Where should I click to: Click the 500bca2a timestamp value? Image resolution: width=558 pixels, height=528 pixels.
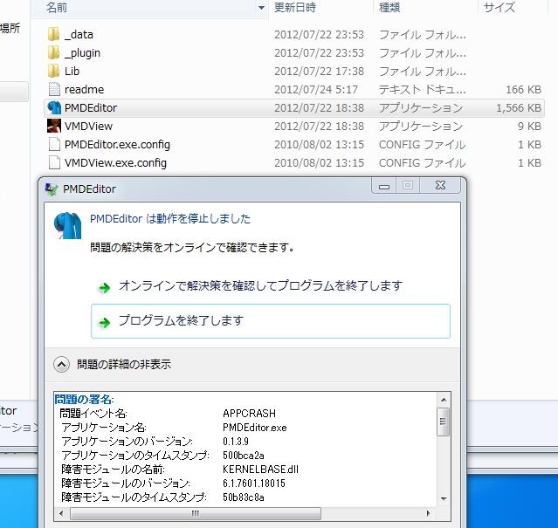coord(244,455)
